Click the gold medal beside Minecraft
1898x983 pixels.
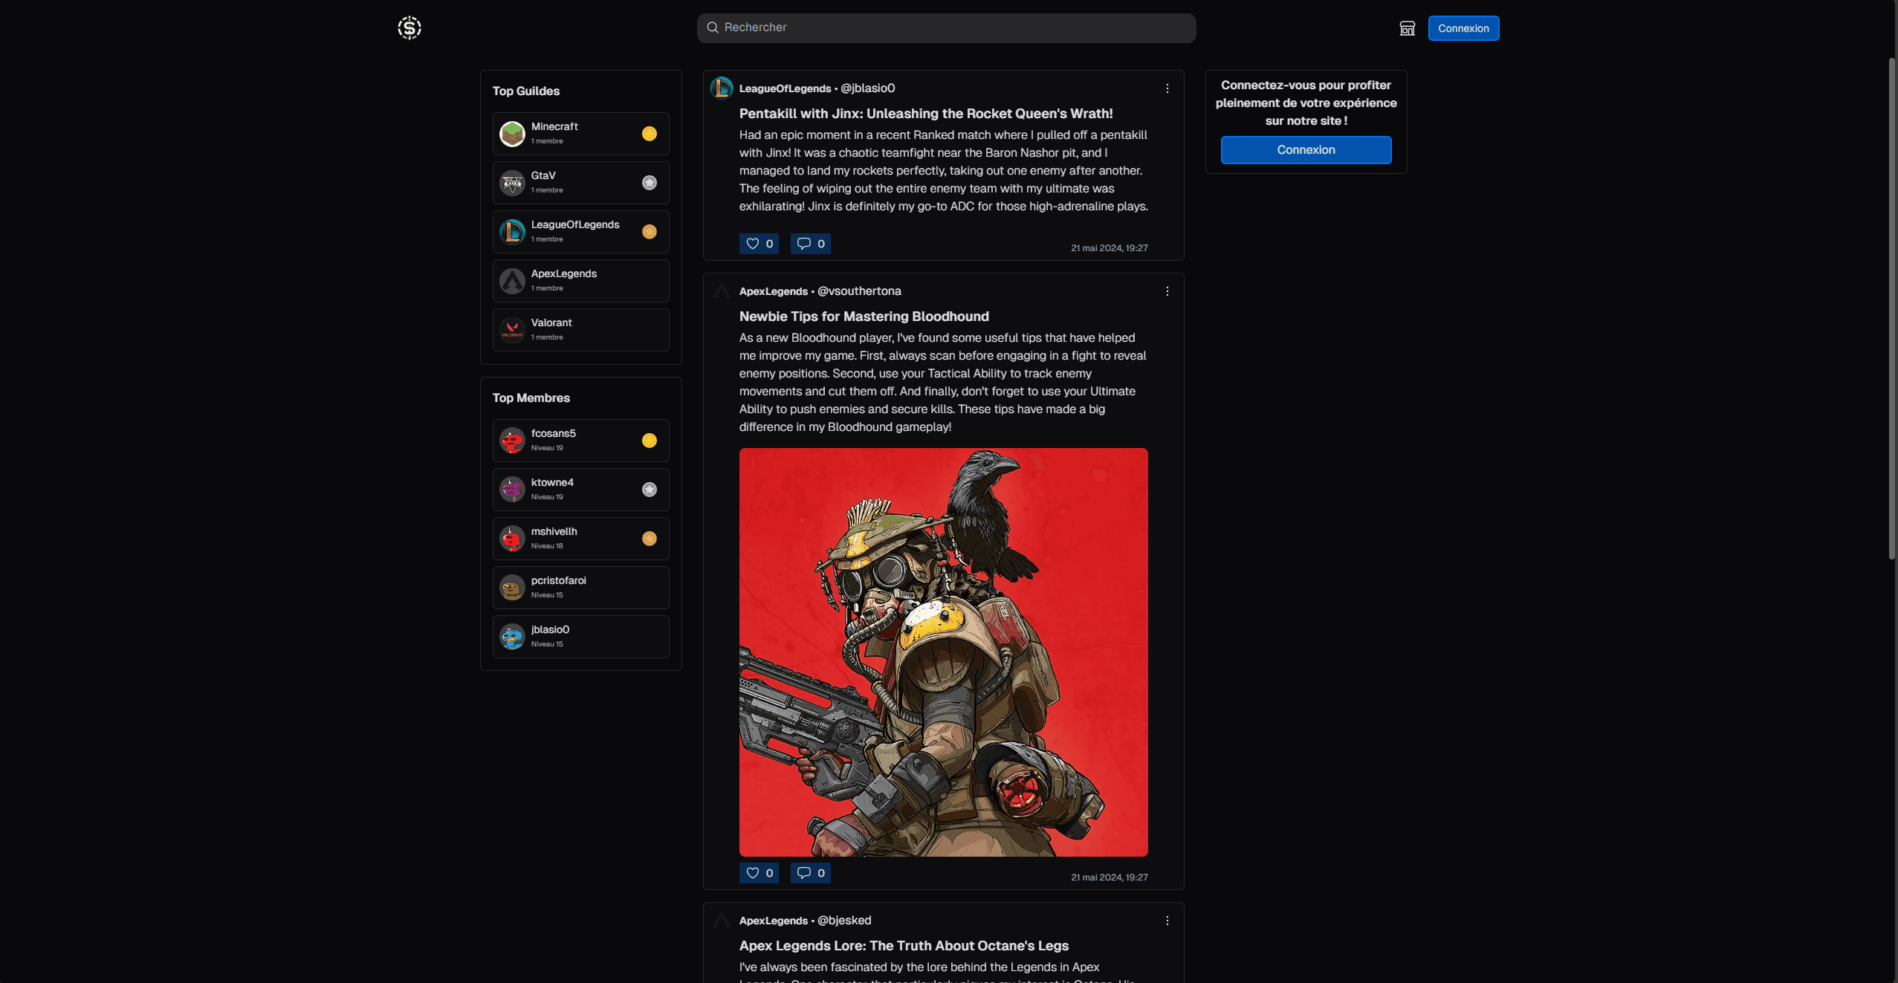coord(650,134)
